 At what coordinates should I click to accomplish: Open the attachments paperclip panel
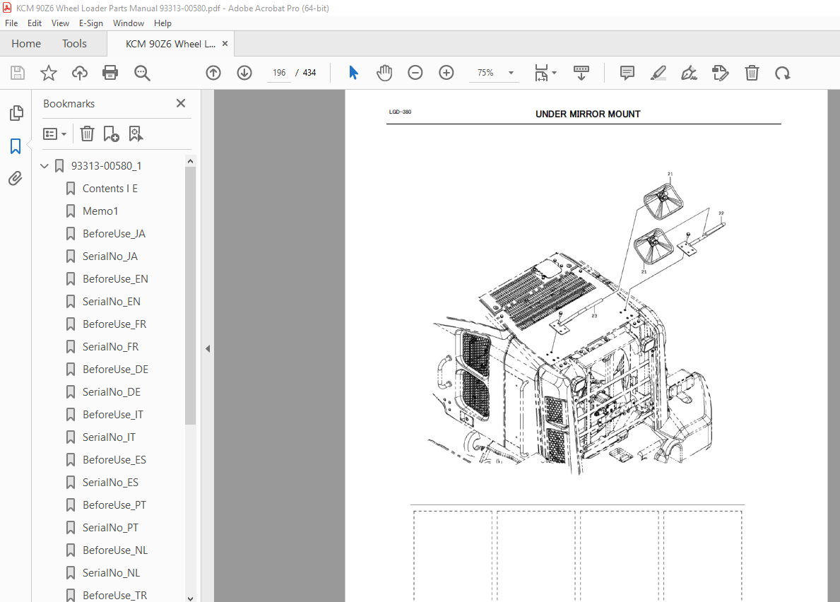coord(16,178)
